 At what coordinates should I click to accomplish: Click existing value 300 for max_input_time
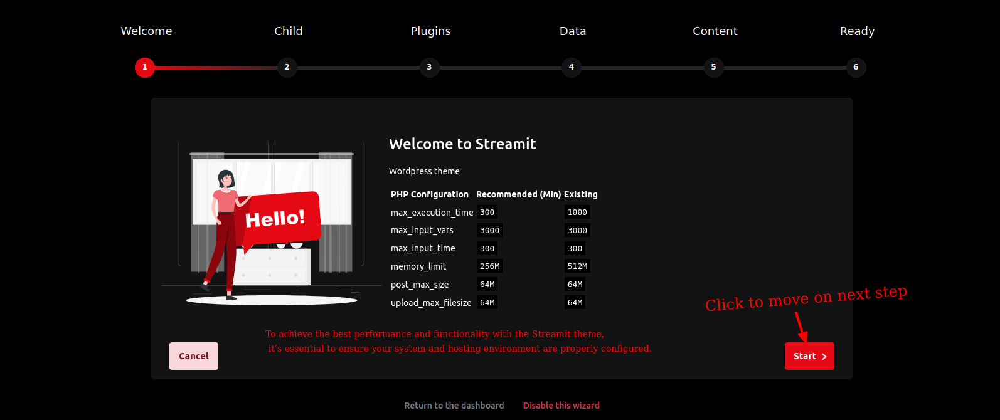click(575, 248)
